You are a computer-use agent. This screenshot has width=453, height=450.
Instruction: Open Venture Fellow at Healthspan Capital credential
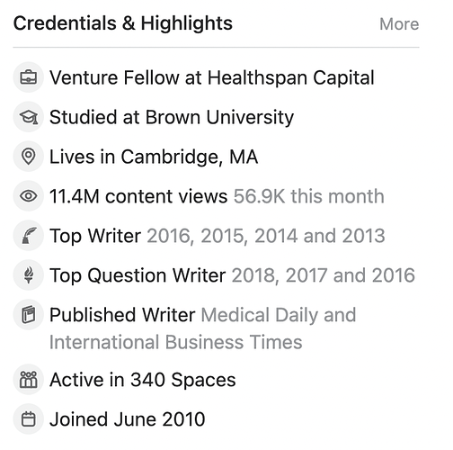pyautogui.click(x=212, y=78)
